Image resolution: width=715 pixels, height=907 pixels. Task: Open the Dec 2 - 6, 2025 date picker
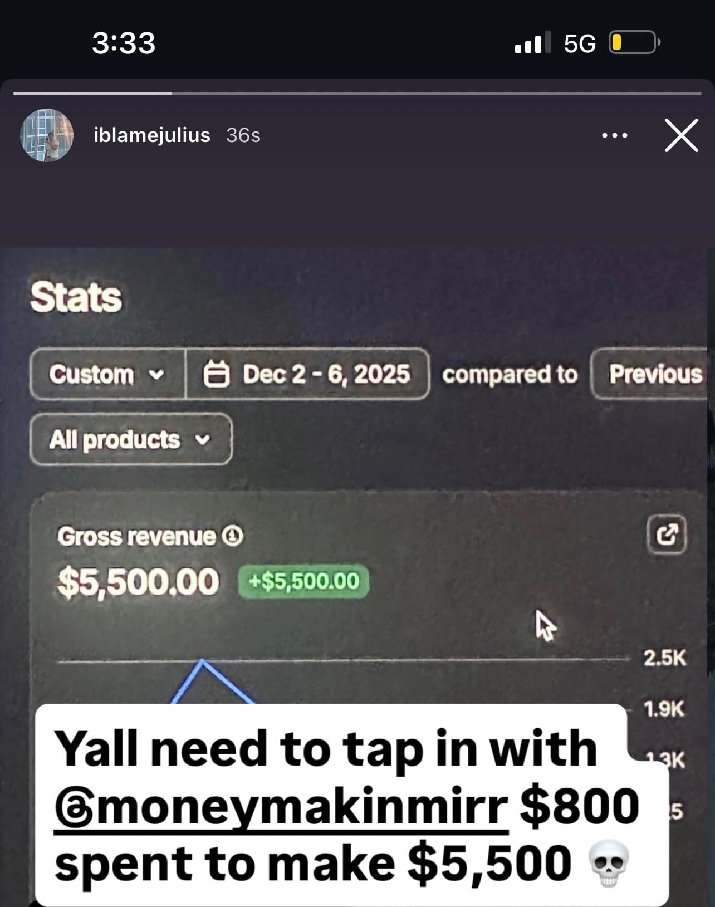pos(307,374)
